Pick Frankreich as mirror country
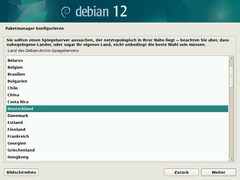240x180 pixels. point(18,136)
